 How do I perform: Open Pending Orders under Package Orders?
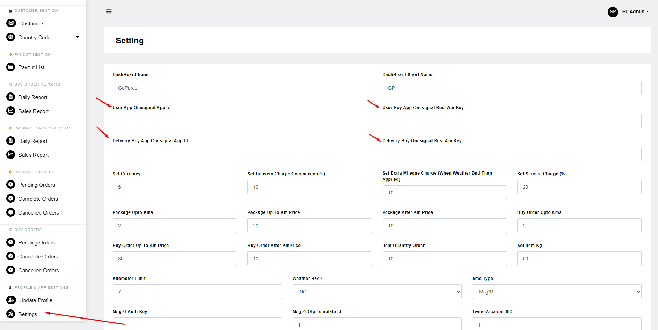pos(36,185)
